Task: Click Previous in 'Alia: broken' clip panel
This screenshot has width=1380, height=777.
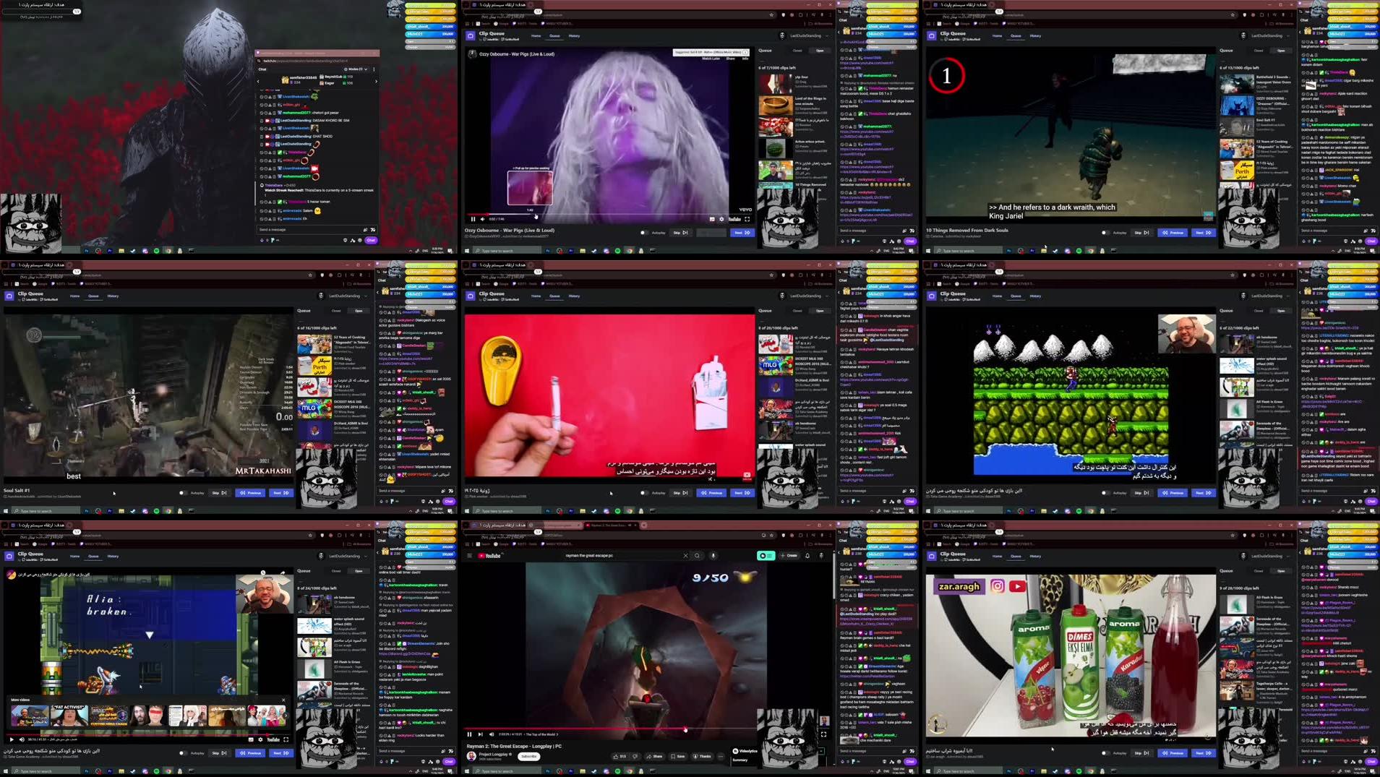Action: coord(250,753)
